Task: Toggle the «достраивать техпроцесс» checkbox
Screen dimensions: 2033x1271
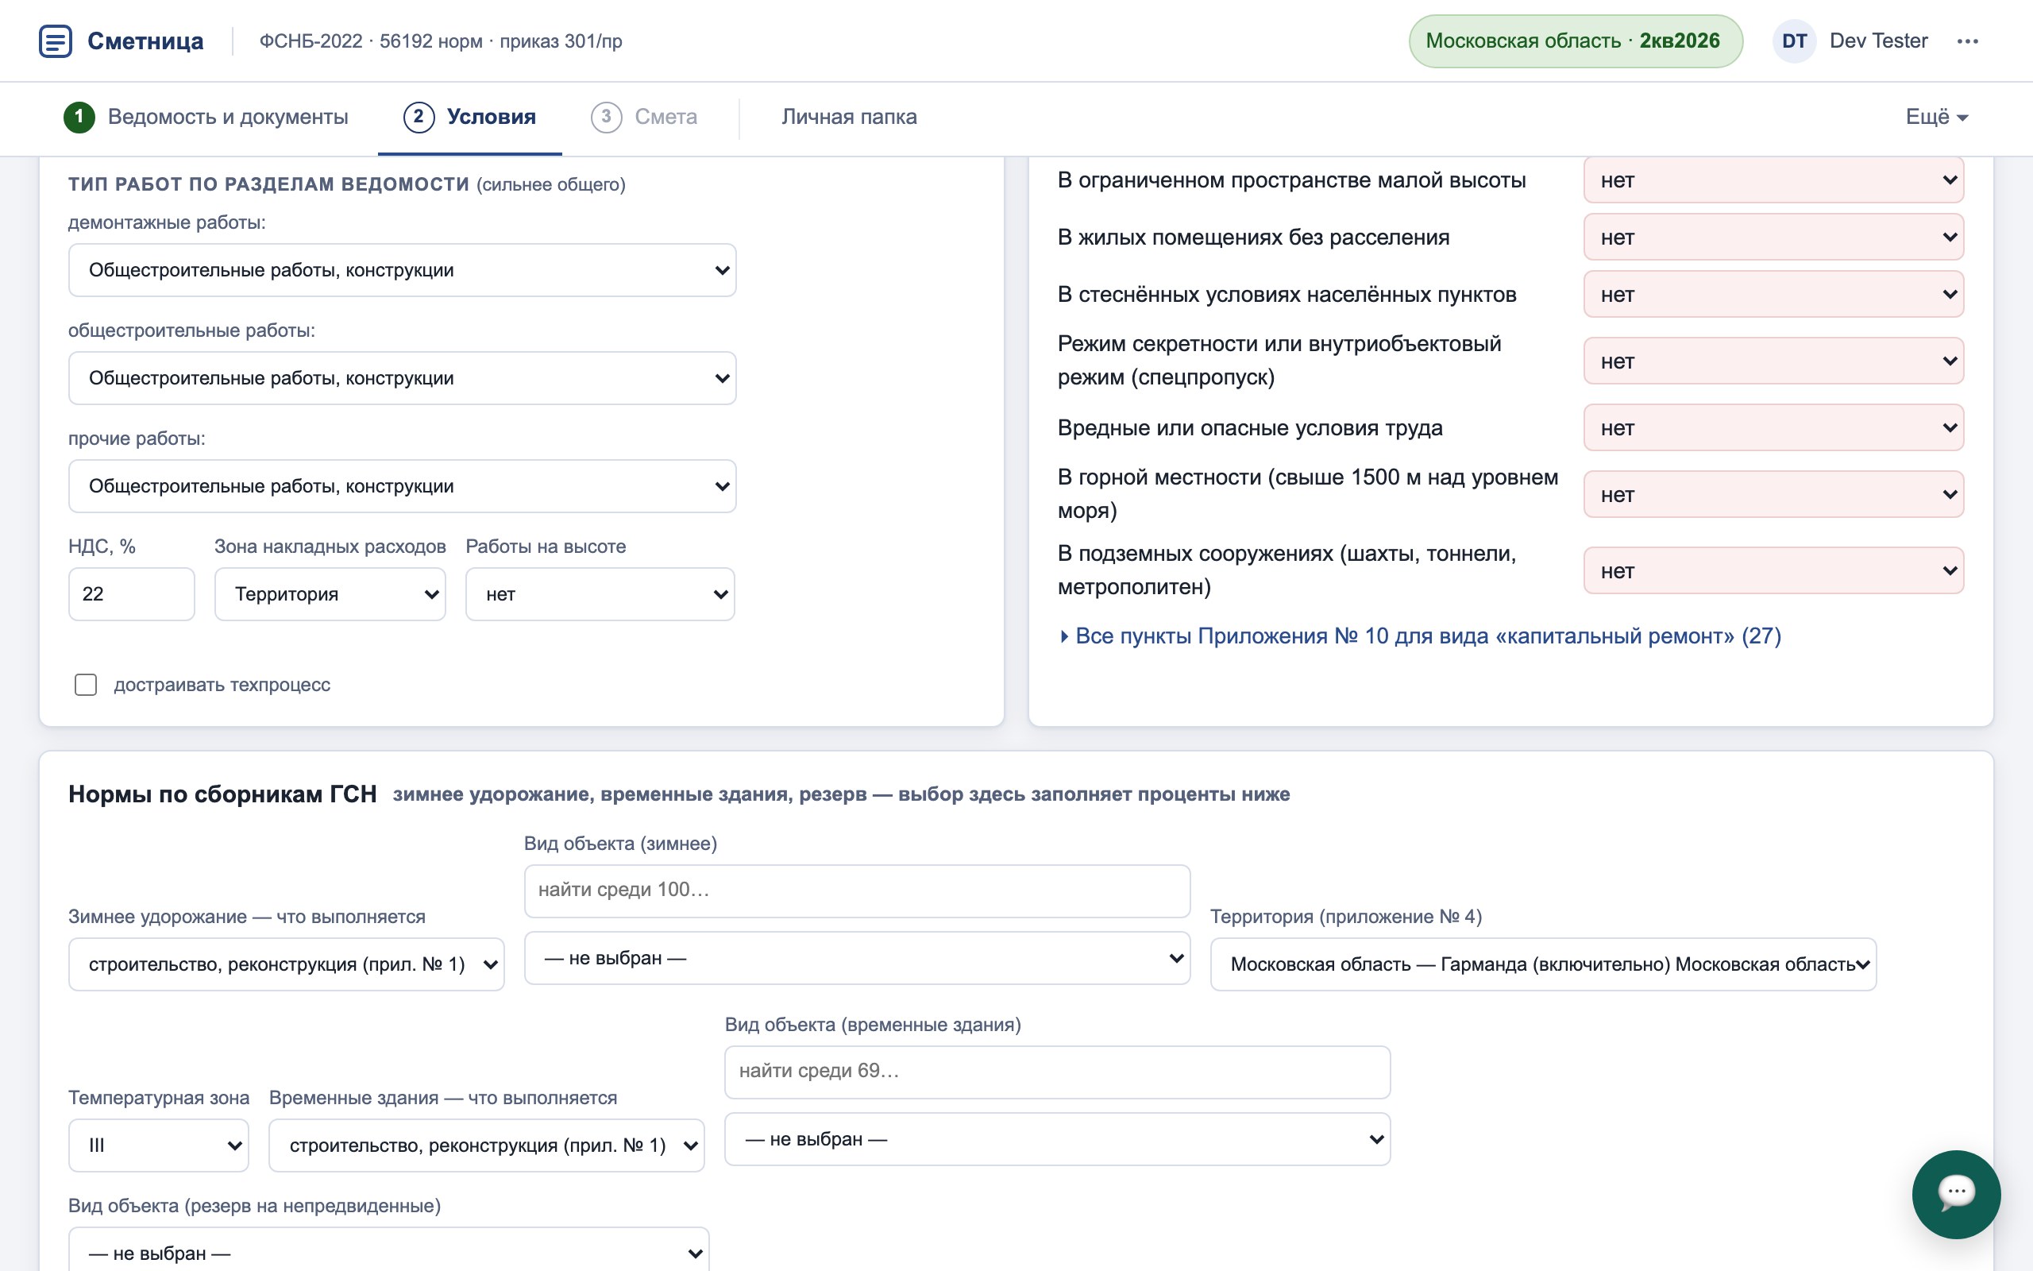Action: (86, 684)
